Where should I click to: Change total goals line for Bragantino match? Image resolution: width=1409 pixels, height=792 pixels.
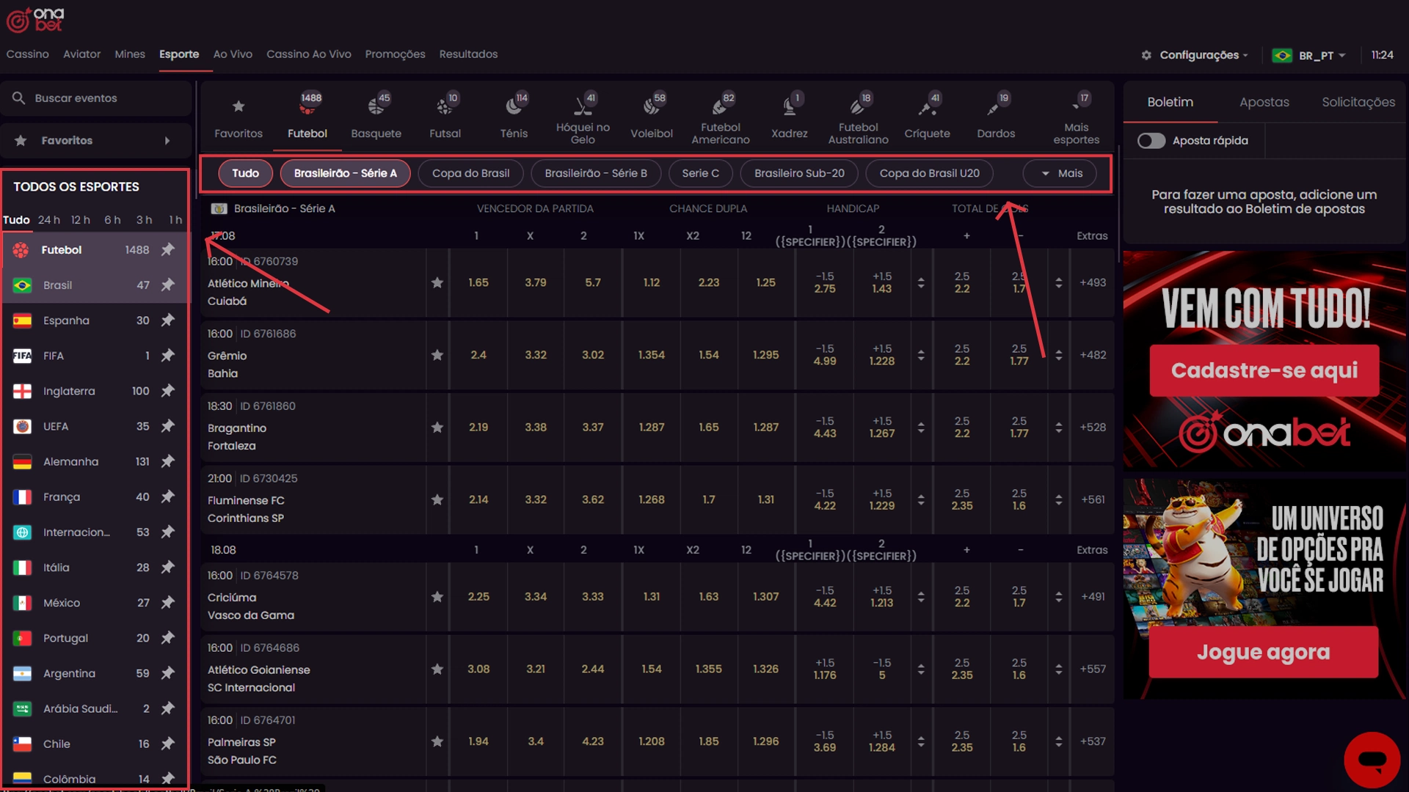pyautogui.click(x=1058, y=427)
